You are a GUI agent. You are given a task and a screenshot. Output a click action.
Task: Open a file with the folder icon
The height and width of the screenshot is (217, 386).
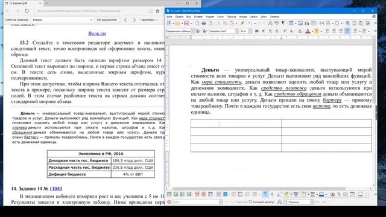[177, 24]
